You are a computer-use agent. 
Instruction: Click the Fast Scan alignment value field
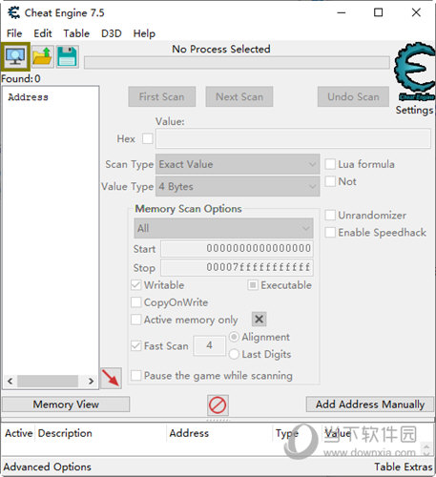click(210, 345)
